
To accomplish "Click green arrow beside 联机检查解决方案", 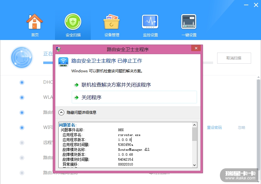I will pyautogui.click(x=76, y=85).
